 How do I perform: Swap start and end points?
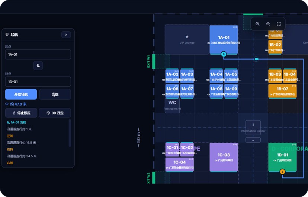[x=38, y=66]
